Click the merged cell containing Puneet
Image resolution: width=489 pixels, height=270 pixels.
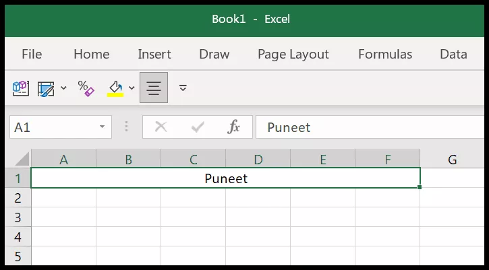click(226, 178)
